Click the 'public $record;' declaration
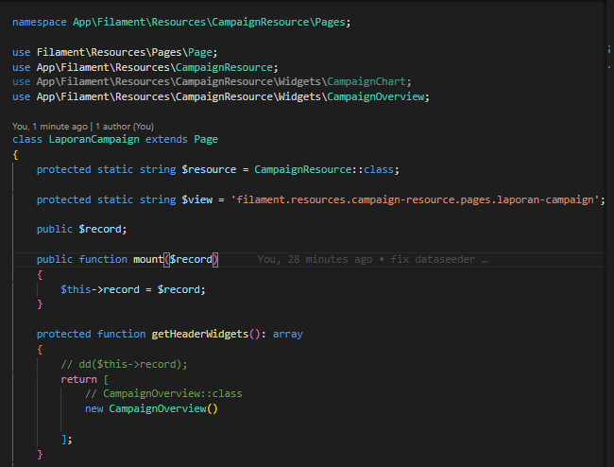 (82, 229)
